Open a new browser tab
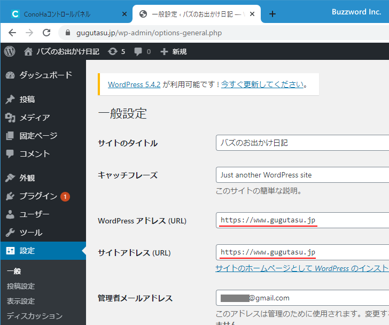389x325 pixels. coord(273,14)
